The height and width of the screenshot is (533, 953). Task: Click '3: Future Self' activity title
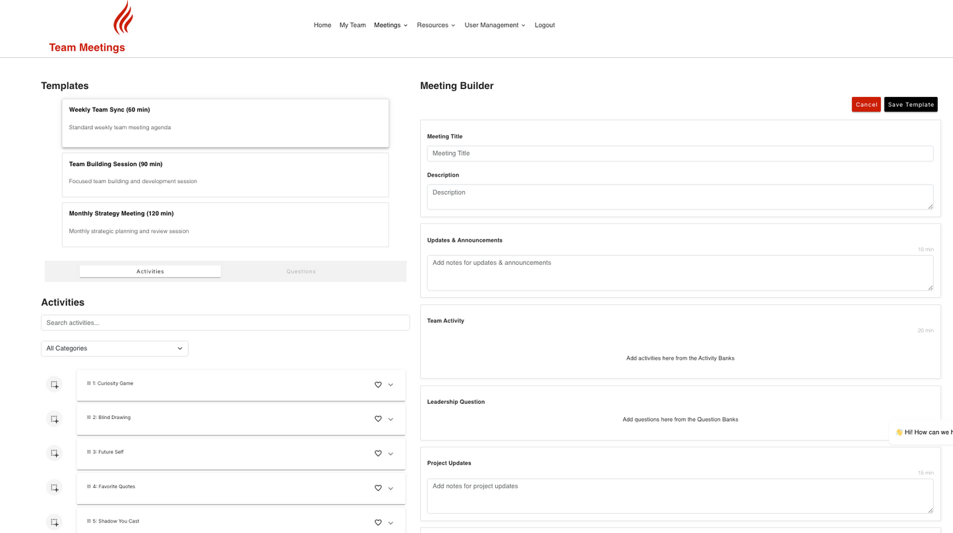pos(108,452)
